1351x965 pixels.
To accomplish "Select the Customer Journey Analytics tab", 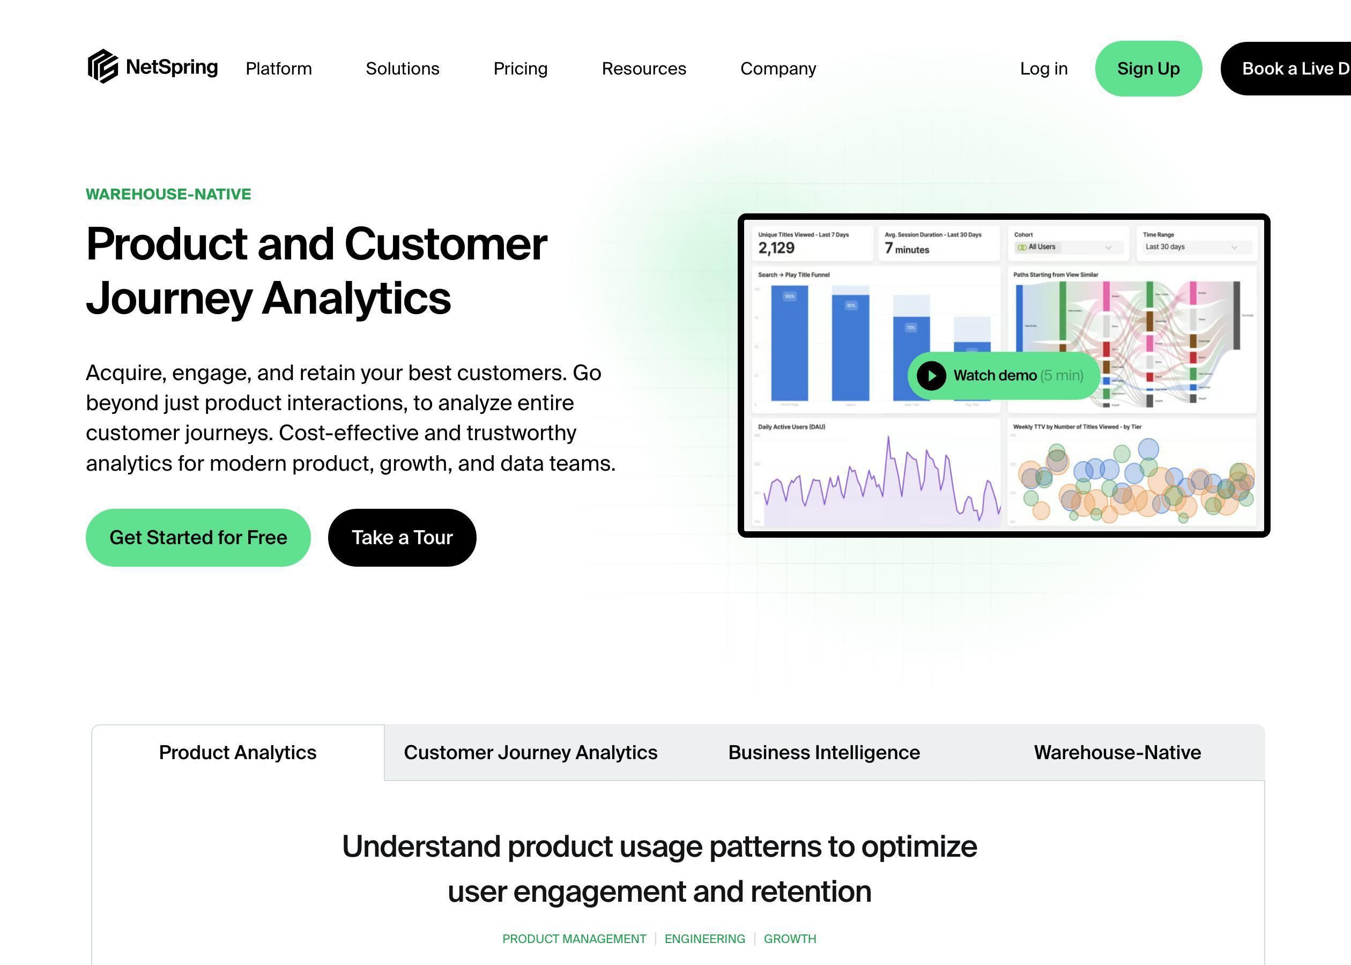I will point(530,752).
